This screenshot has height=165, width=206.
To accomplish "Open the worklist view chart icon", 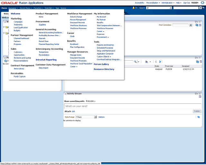I will (x=147, y=62).
